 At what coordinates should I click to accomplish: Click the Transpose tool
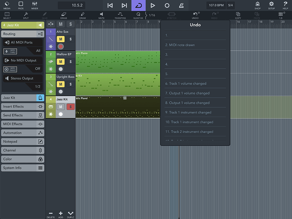(121, 15)
